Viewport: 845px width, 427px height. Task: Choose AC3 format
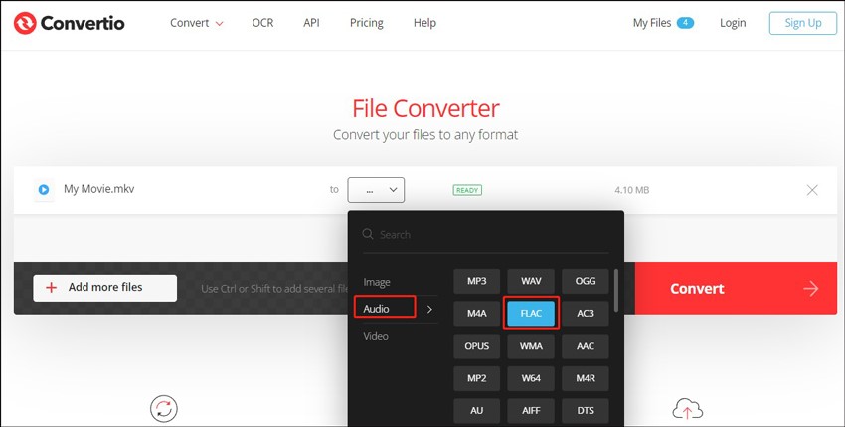click(x=586, y=313)
